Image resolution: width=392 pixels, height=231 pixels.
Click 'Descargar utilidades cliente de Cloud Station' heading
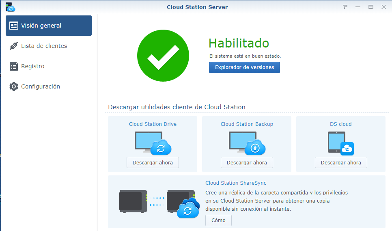click(x=177, y=107)
